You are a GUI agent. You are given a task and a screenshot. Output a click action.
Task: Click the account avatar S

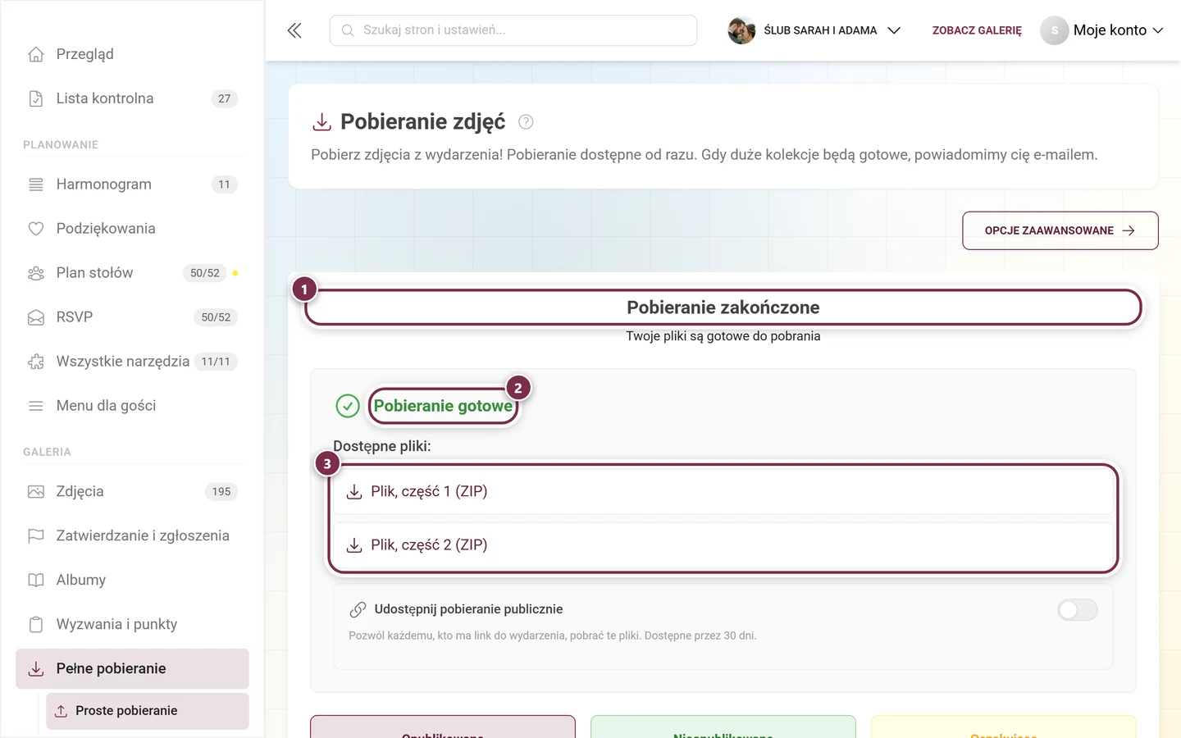coord(1054,30)
